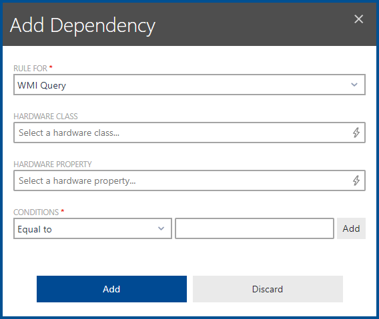The height and width of the screenshot is (319, 379).
Task: Open the Equal to conditions dropdown
Action: coord(93,228)
